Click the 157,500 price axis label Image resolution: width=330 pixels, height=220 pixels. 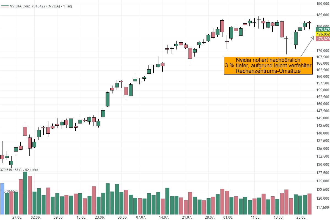(323, 83)
